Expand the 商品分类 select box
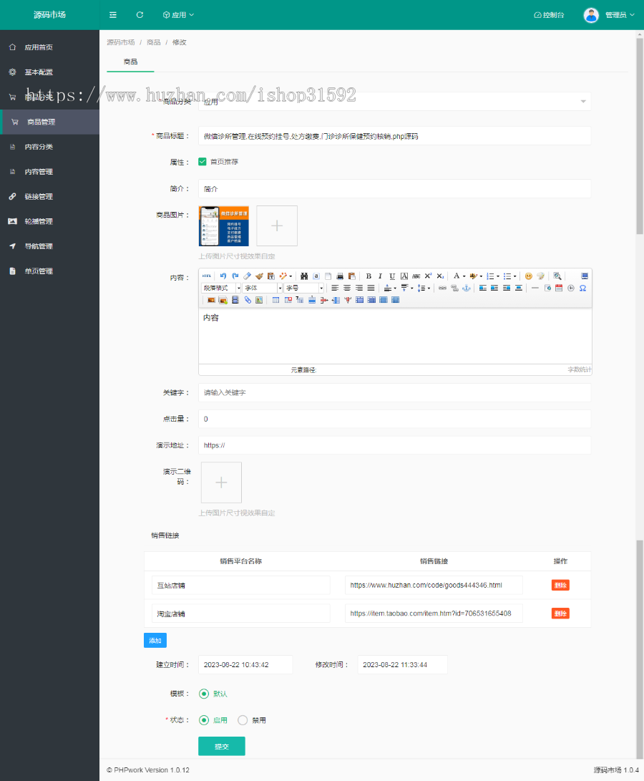Screen dimensions: 644x781 pyautogui.click(x=394, y=102)
